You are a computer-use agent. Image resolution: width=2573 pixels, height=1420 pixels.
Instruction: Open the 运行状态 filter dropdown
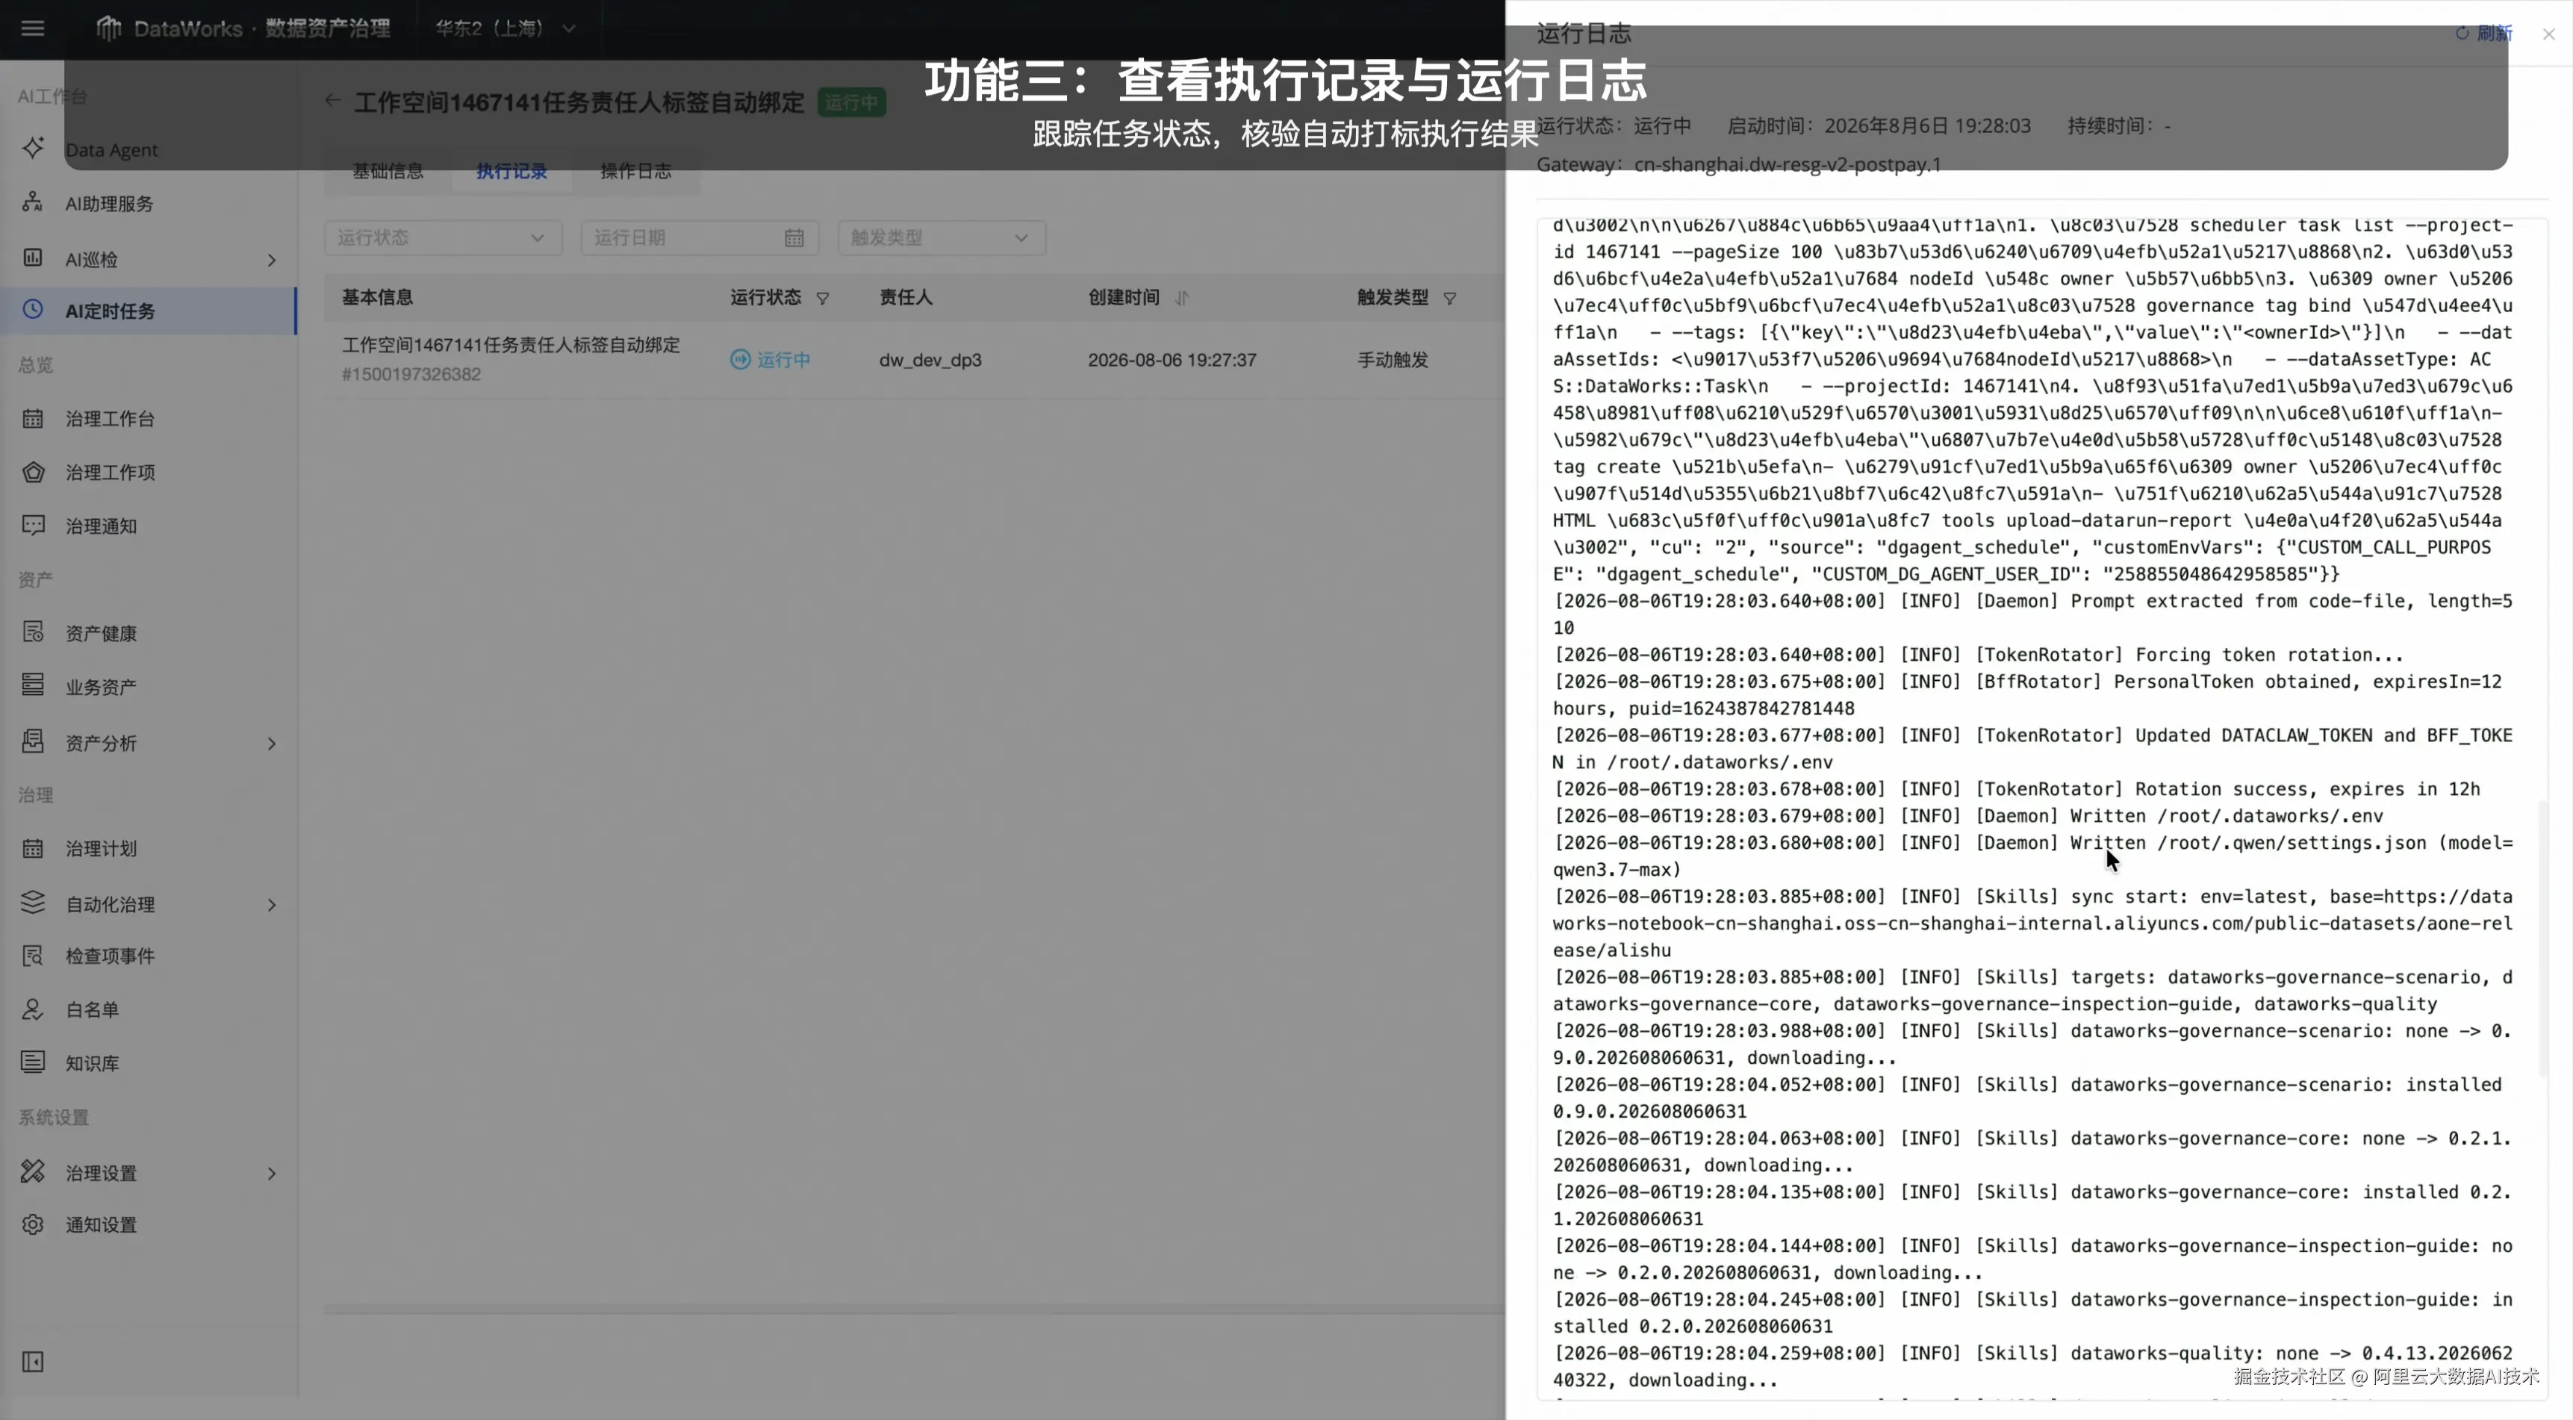click(443, 237)
